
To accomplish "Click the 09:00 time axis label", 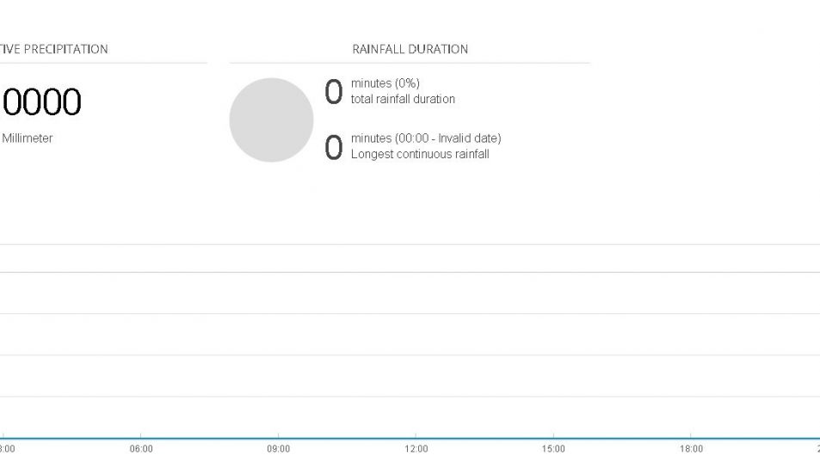I will (279, 448).
